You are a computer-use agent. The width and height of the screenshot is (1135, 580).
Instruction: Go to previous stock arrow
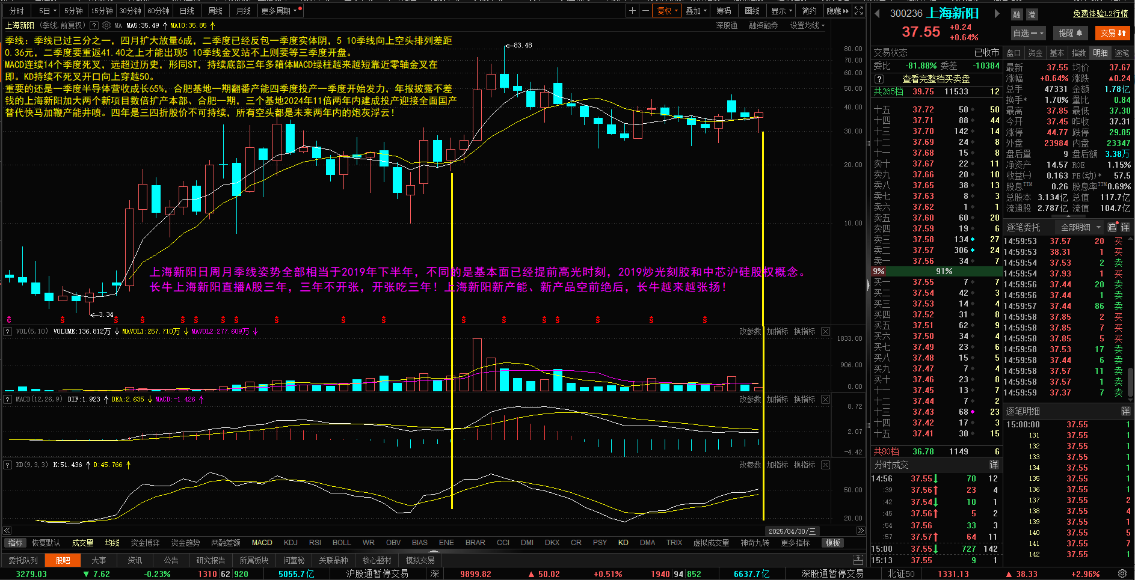878,13
